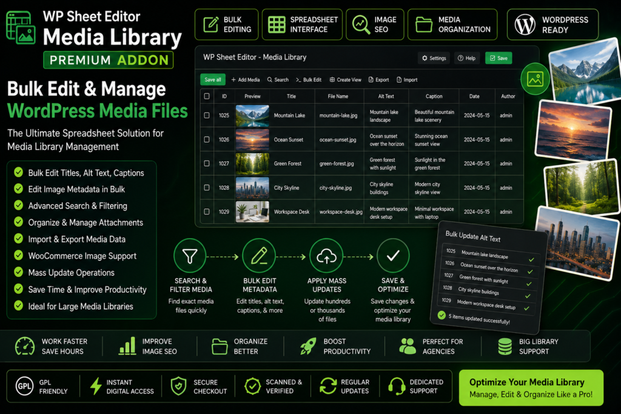This screenshot has width=621, height=414.
Task: Check the box for row 1026
Action: click(x=207, y=139)
